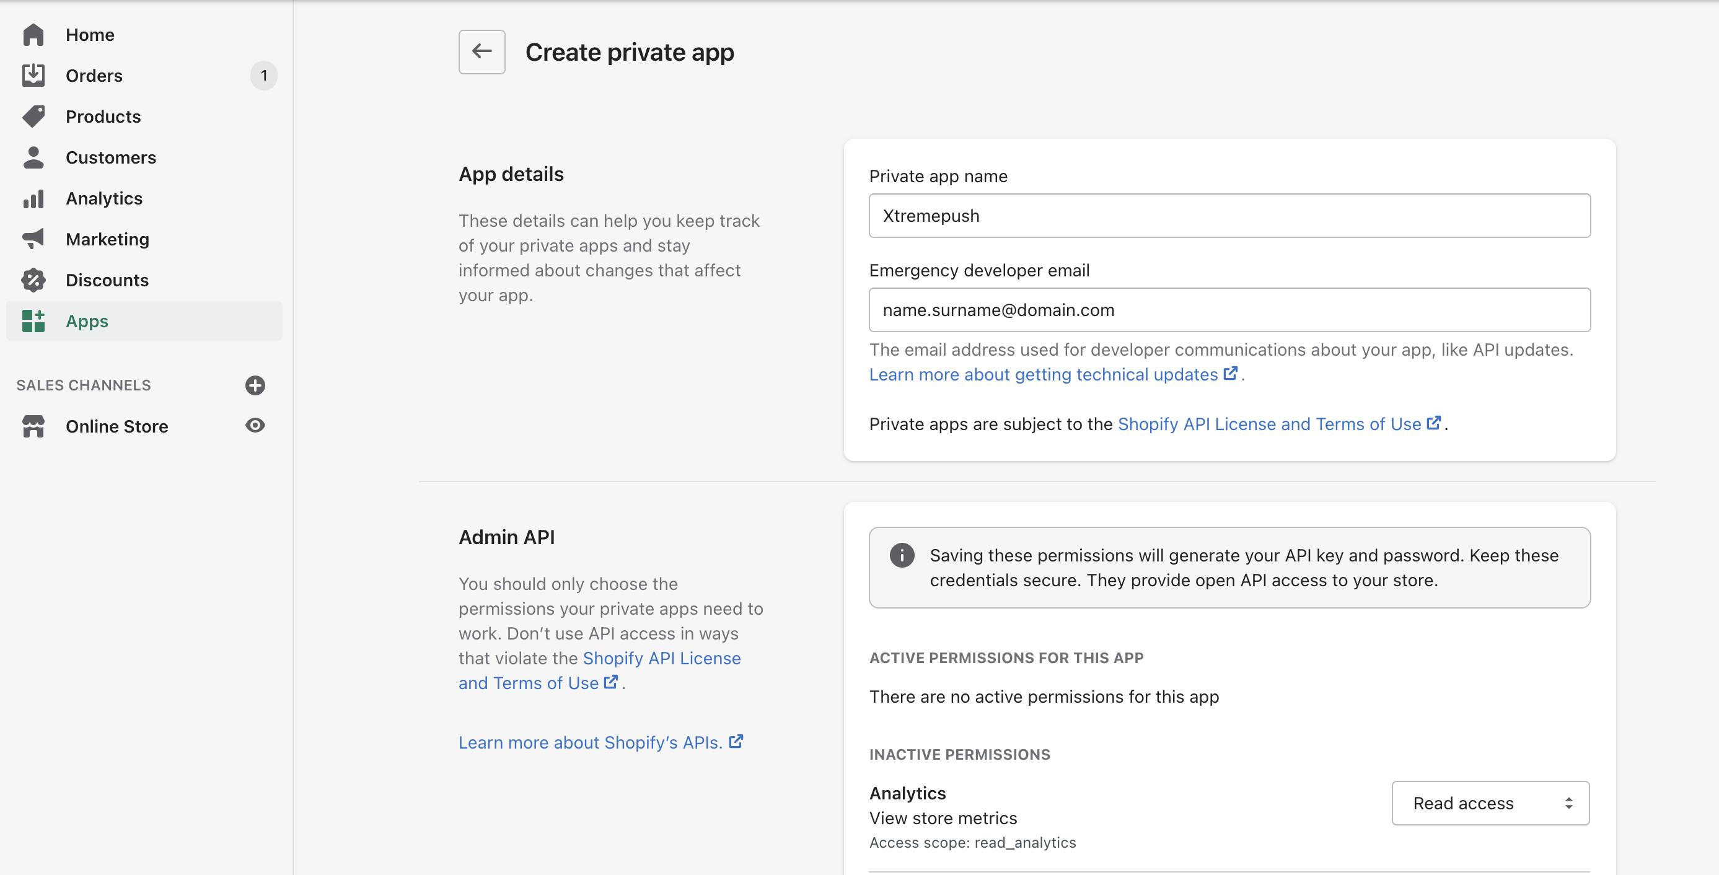
Task: Open the Analytics Read access dropdown
Action: click(1490, 803)
